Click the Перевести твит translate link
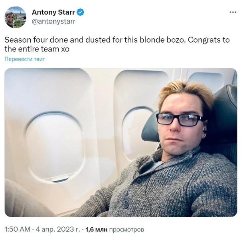 (25, 59)
